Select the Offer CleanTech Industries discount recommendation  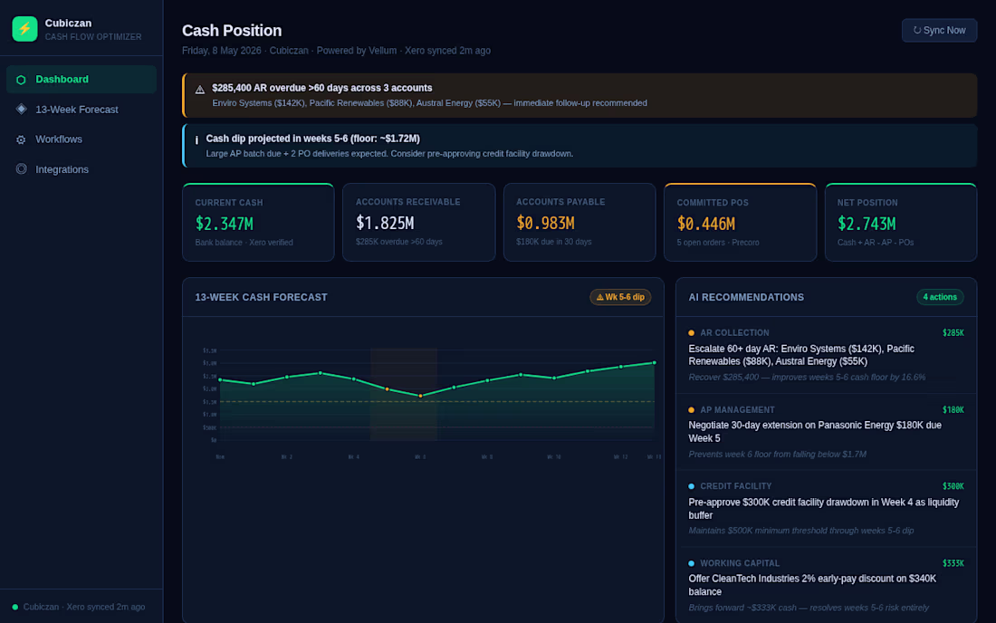point(826,586)
